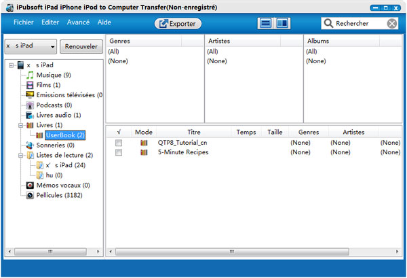Close the iPubsoft window
This screenshot has width=407, height=278.
396,7
